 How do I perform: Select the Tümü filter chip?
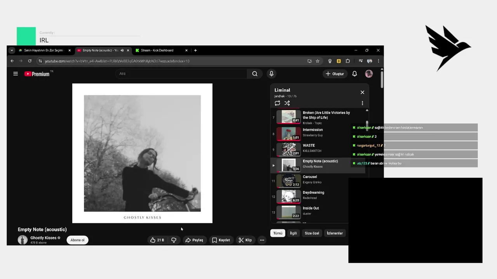[278, 233]
